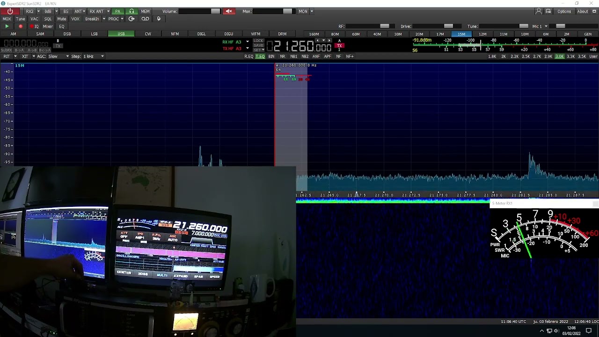This screenshot has height=337, width=599.
Task: Toggle the PA power amplifier button
Action: [117, 11]
